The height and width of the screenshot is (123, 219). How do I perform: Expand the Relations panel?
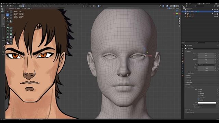188,76
